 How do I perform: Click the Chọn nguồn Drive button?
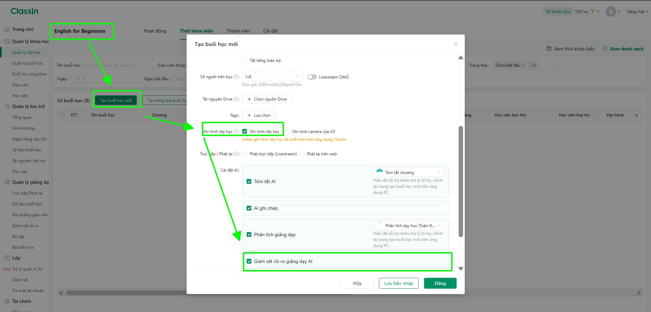click(267, 99)
